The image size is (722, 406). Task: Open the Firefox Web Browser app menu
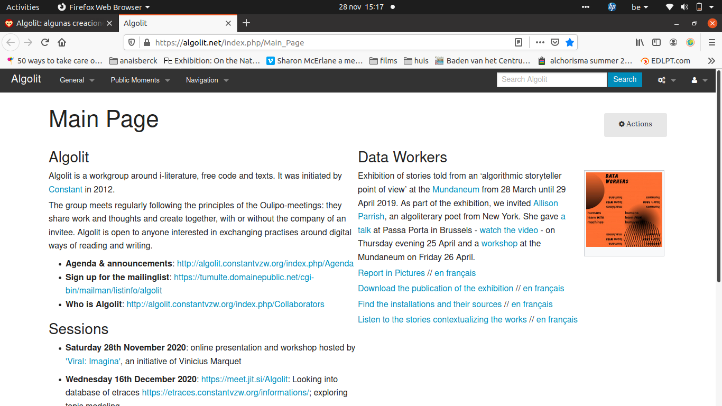pyautogui.click(x=103, y=7)
